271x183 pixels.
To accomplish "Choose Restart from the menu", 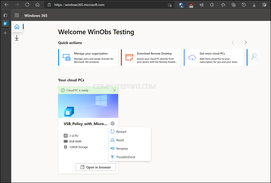I will tap(130, 132).
